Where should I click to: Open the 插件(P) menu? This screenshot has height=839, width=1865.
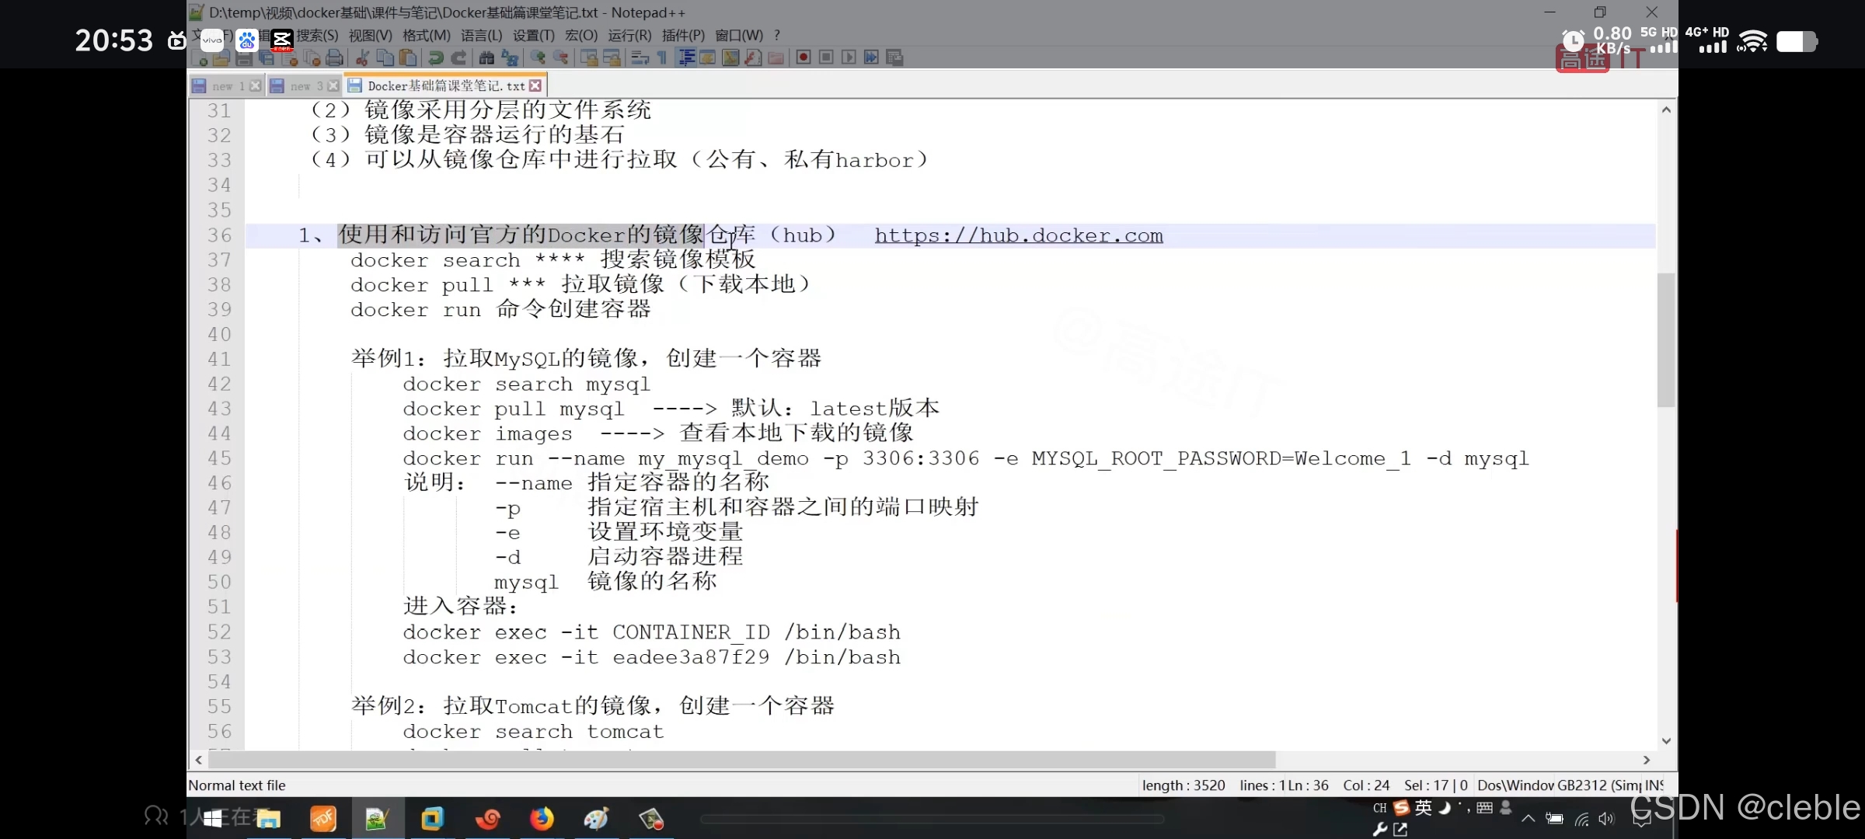[683, 36]
